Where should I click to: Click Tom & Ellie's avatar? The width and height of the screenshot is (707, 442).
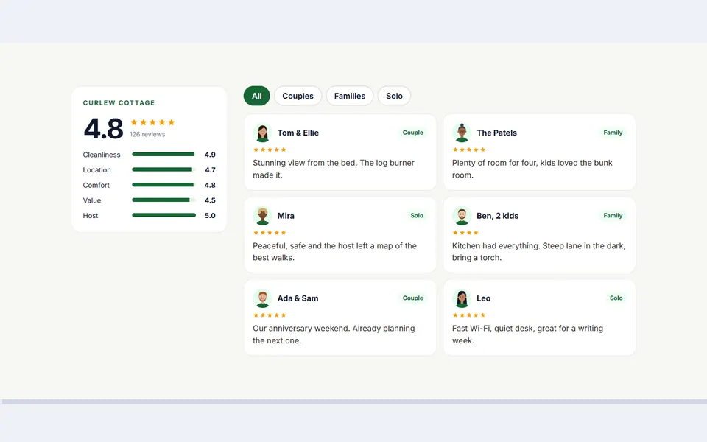262,133
